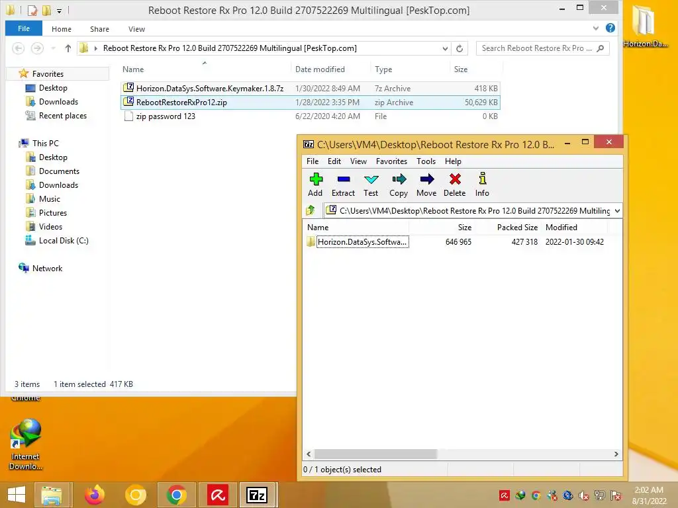Open the Explorer recent locations dropdown
This screenshot has width=678, height=508.
tap(53, 48)
